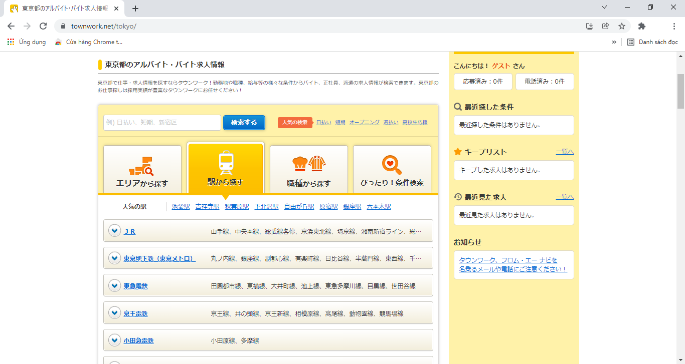This screenshot has height=364, width=685.
Task: Expand the 小田急電鉄 lines arrow
Action: [x=115, y=340]
